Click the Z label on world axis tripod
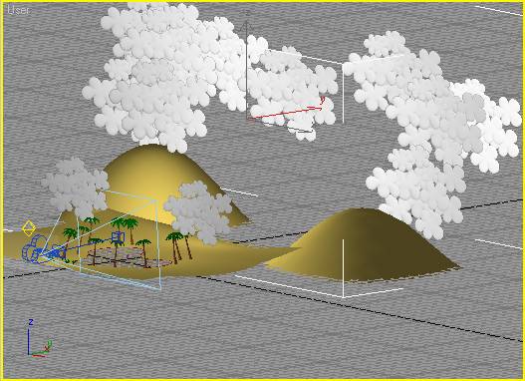 31,322
